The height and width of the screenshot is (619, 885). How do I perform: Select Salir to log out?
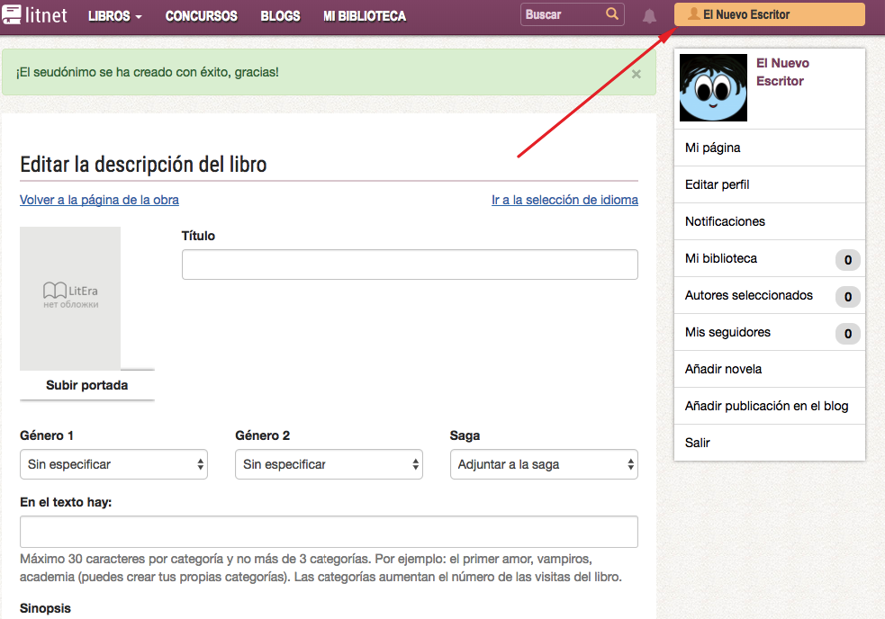tap(769, 443)
